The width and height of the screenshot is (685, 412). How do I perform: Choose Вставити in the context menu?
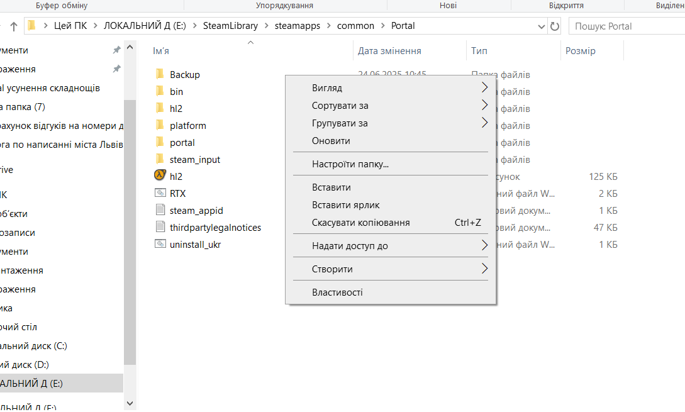pyautogui.click(x=391, y=187)
